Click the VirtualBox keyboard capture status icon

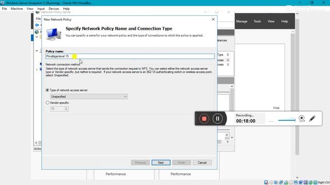315,182
